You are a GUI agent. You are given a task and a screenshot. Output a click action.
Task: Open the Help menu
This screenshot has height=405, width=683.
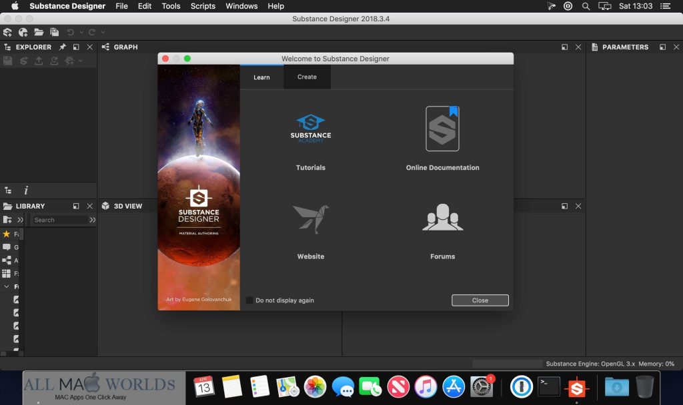275,6
